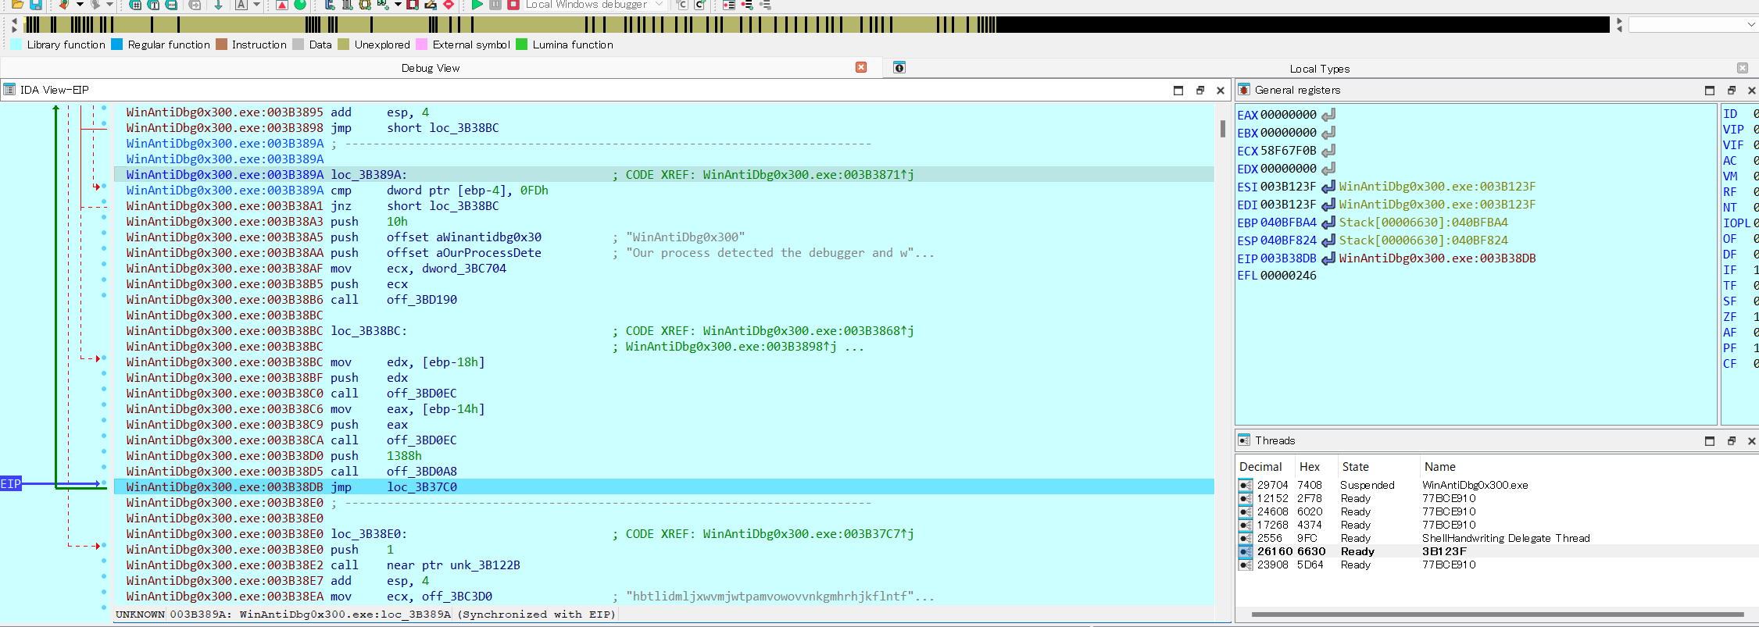
Task: Switch to the Local Types tab
Action: click(1319, 69)
